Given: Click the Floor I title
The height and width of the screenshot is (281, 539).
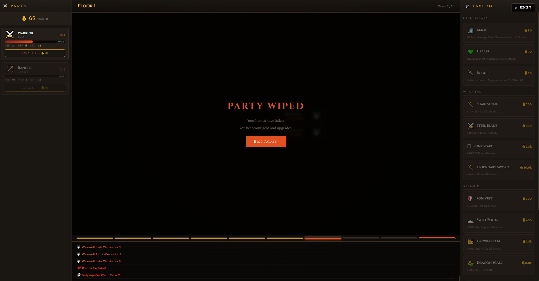Looking at the screenshot, I should [87, 6].
